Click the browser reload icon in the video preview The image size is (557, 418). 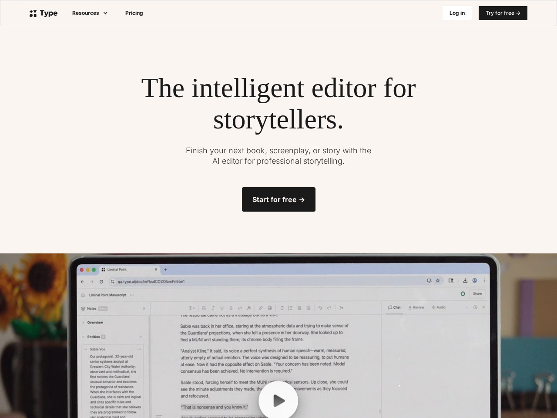[x=101, y=282]
